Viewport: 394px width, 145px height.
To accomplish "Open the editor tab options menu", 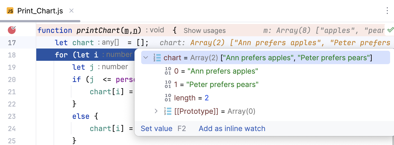I will click(x=387, y=11).
